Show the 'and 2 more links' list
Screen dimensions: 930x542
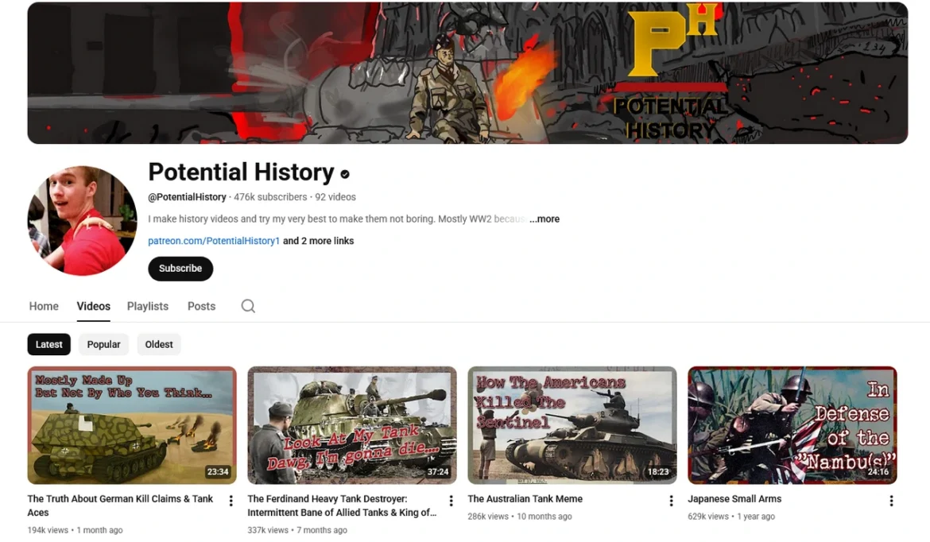(x=319, y=241)
